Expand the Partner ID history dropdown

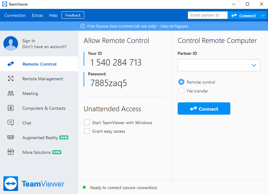pyautogui.click(x=254, y=65)
